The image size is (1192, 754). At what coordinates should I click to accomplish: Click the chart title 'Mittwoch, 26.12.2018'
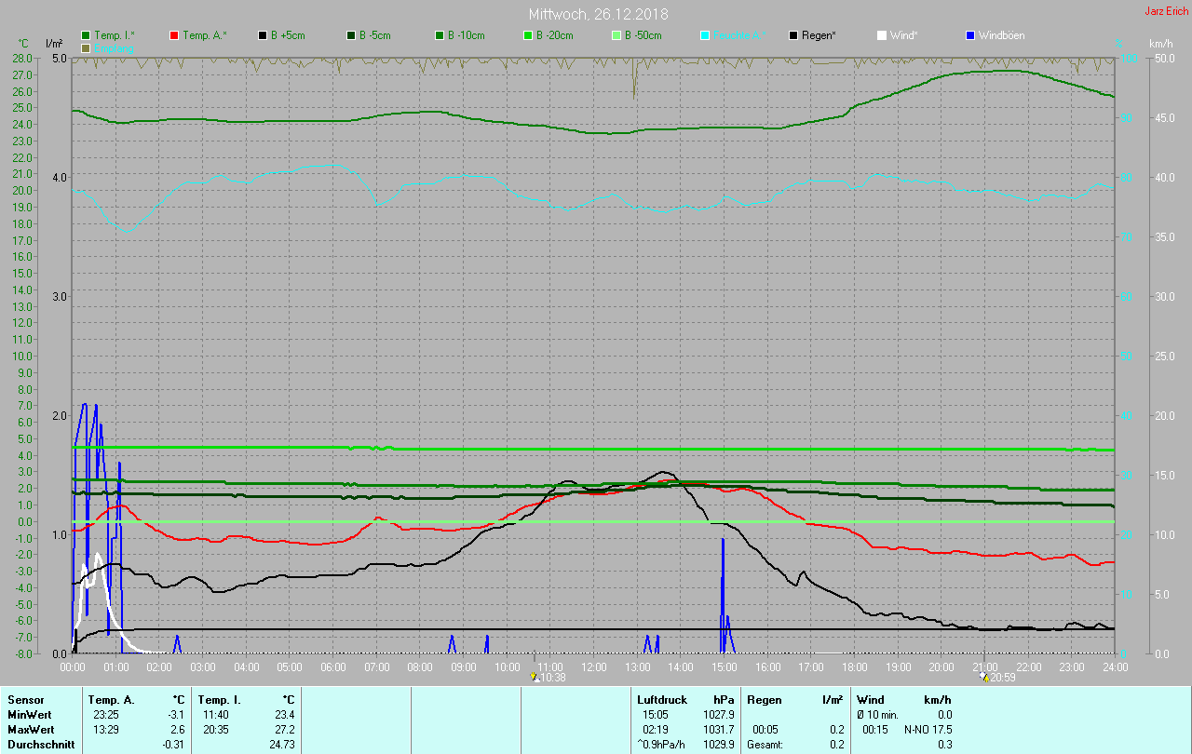click(x=598, y=14)
